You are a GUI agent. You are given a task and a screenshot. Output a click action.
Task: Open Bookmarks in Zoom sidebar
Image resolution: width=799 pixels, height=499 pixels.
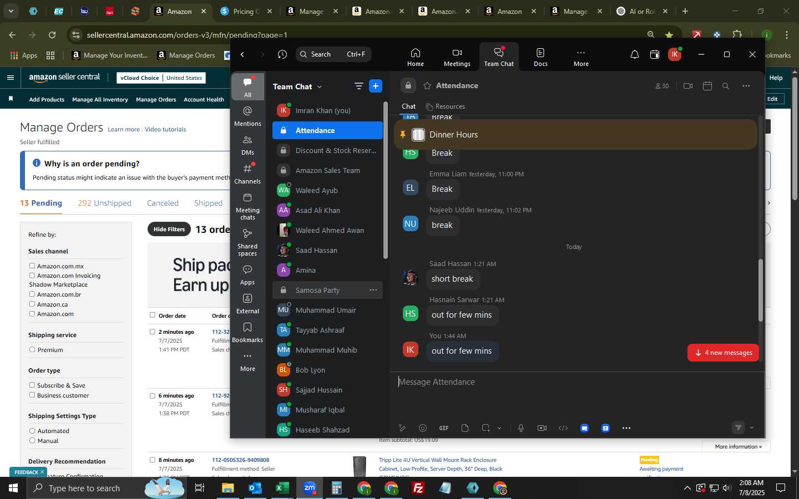[247, 333]
